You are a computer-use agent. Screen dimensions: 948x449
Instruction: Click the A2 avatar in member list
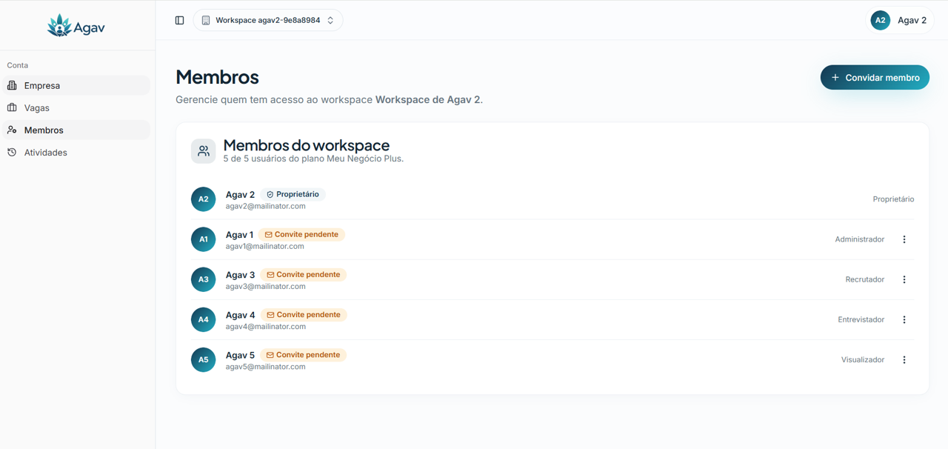(x=203, y=199)
